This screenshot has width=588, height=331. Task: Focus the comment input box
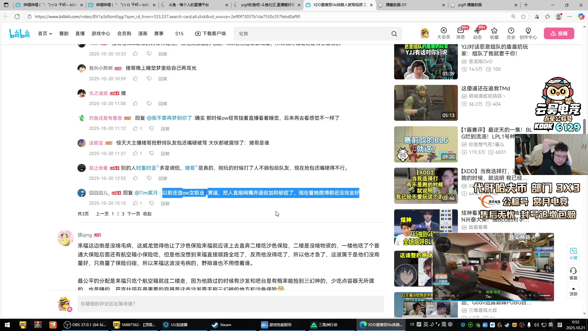pyautogui.click(x=230, y=304)
